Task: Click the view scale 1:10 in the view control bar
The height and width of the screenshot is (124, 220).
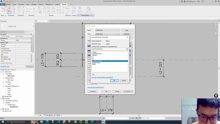Action: tap(40, 115)
